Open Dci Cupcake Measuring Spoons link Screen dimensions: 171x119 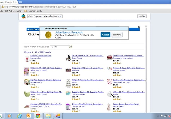[x=129, y=80]
